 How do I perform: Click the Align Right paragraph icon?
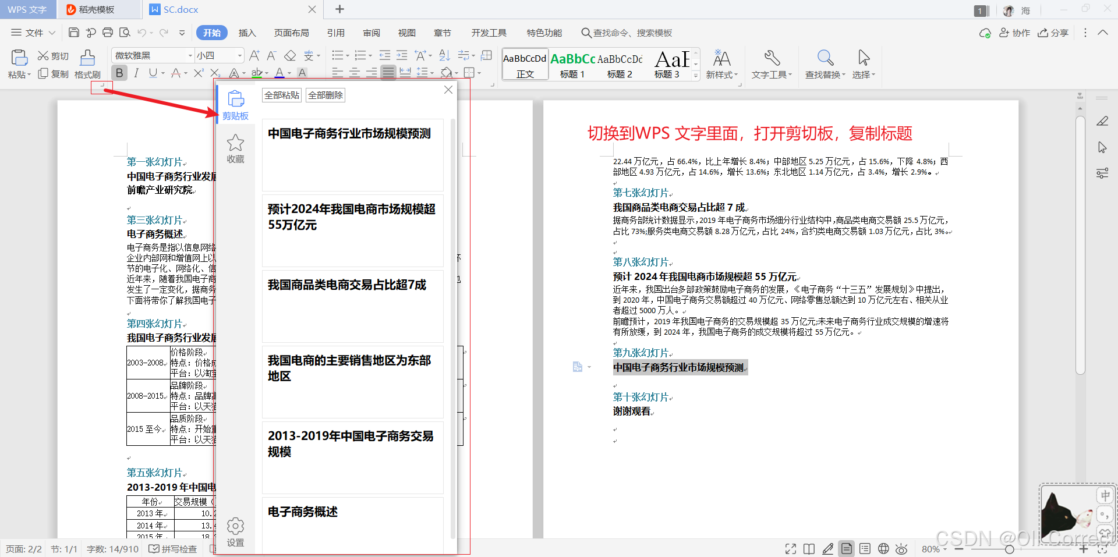pos(371,73)
